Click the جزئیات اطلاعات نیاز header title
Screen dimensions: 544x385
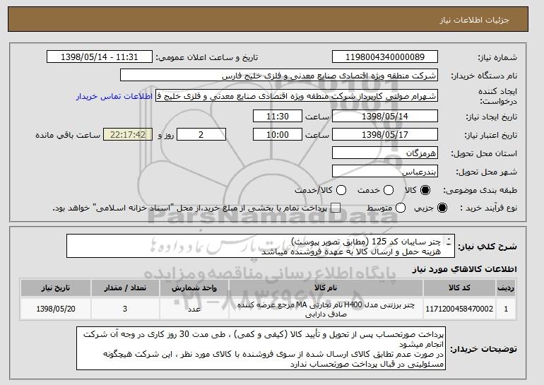pyautogui.click(x=475, y=20)
